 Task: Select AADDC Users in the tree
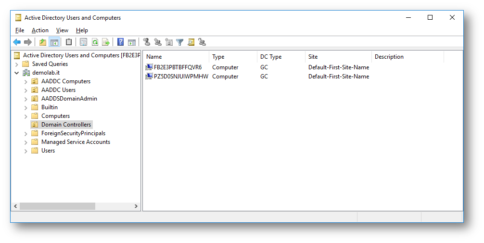58,90
